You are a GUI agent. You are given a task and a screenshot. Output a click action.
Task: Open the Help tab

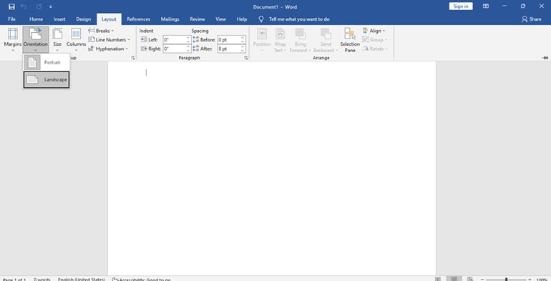point(241,19)
